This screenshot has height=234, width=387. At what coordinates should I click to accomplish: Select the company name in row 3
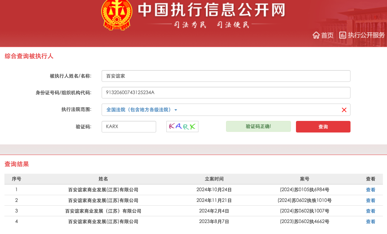pyautogui.click(x=103, y=211)
